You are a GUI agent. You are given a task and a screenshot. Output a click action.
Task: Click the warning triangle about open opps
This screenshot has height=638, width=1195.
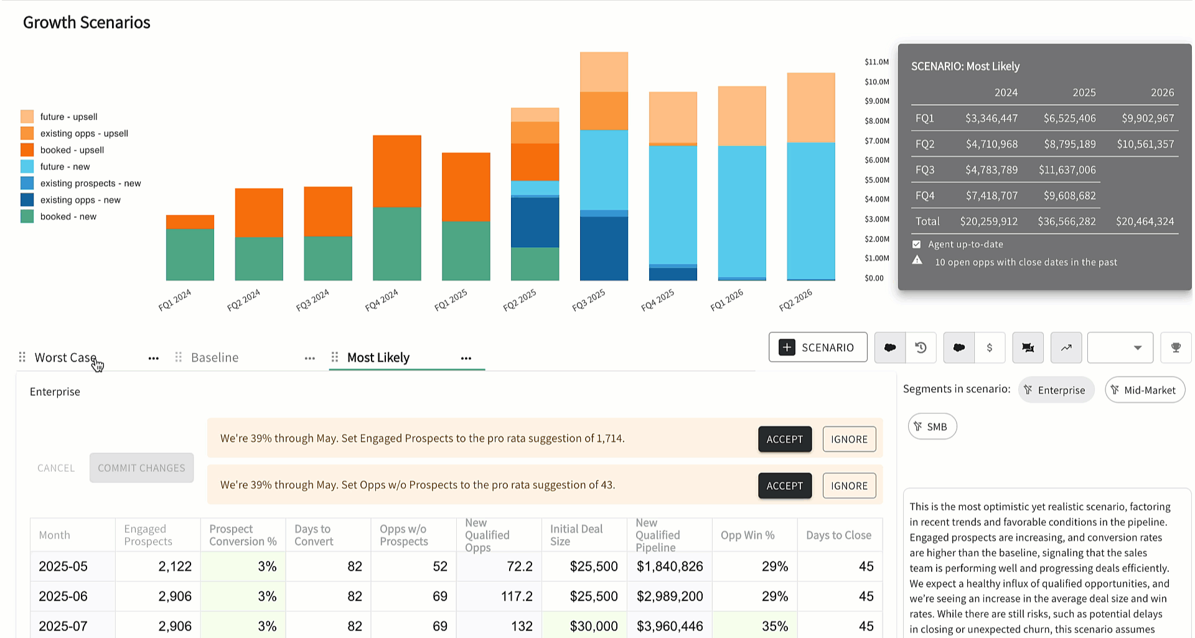[917, 261]
